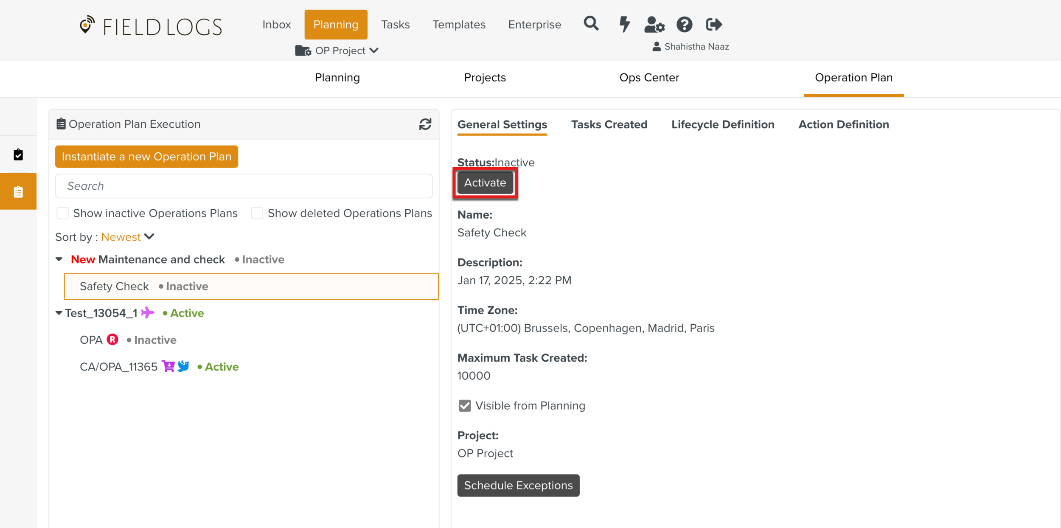Switch to the Lifecycle Definition tab

pos(722,124)
